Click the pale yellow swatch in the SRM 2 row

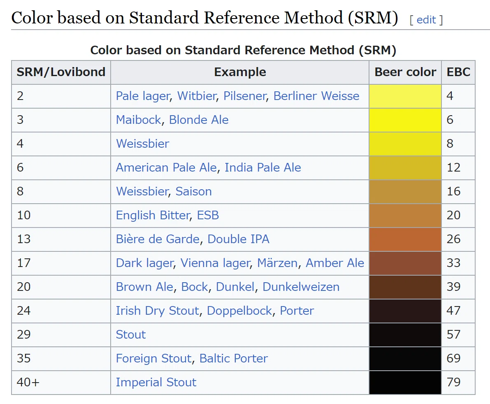[x=405, y=96]
